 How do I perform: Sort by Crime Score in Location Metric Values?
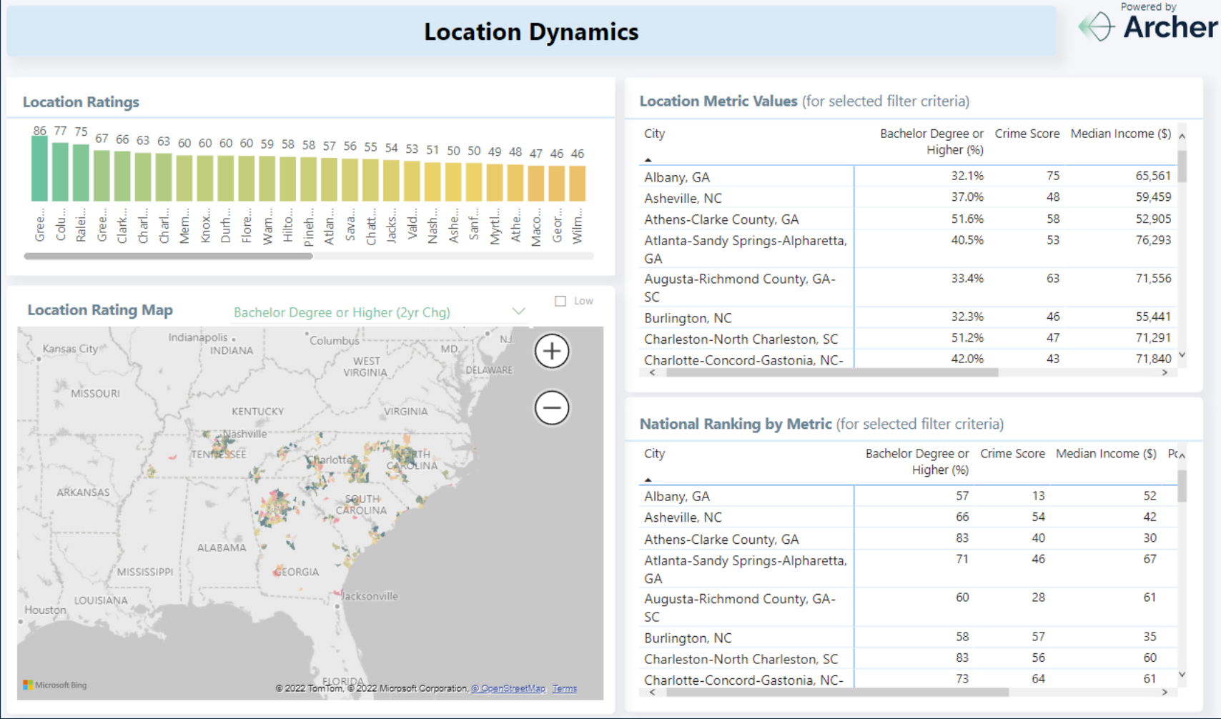(x=1027, y=134)
